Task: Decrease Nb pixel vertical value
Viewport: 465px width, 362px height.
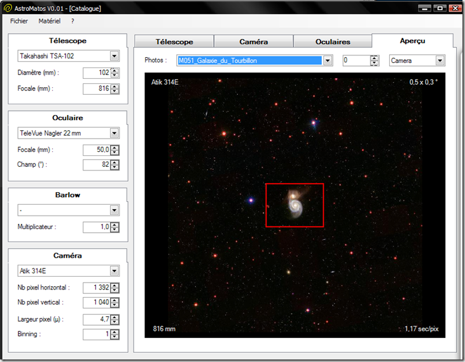Action: 115,305
